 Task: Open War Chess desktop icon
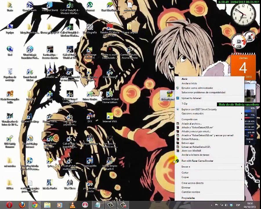coord(70,185)
